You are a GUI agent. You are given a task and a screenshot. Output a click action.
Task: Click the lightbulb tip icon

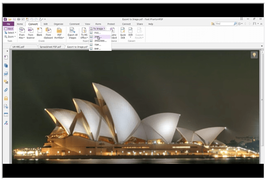[254, 55]
